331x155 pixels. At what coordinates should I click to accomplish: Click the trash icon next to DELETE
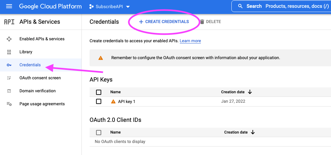[x=202, y=22]
